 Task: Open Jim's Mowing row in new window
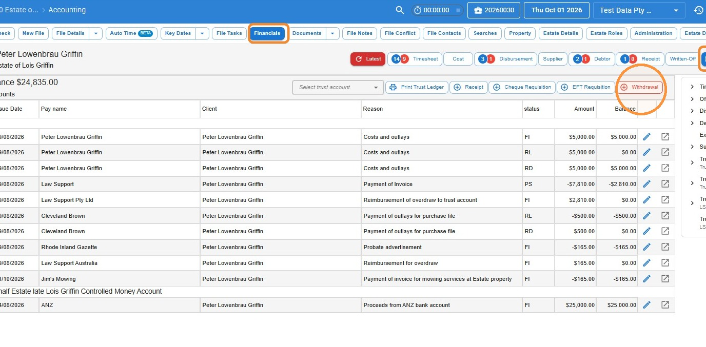tap(665, 279)
